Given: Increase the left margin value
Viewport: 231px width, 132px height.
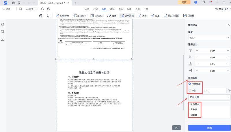Looking at the screenshot, I should 228,57.
